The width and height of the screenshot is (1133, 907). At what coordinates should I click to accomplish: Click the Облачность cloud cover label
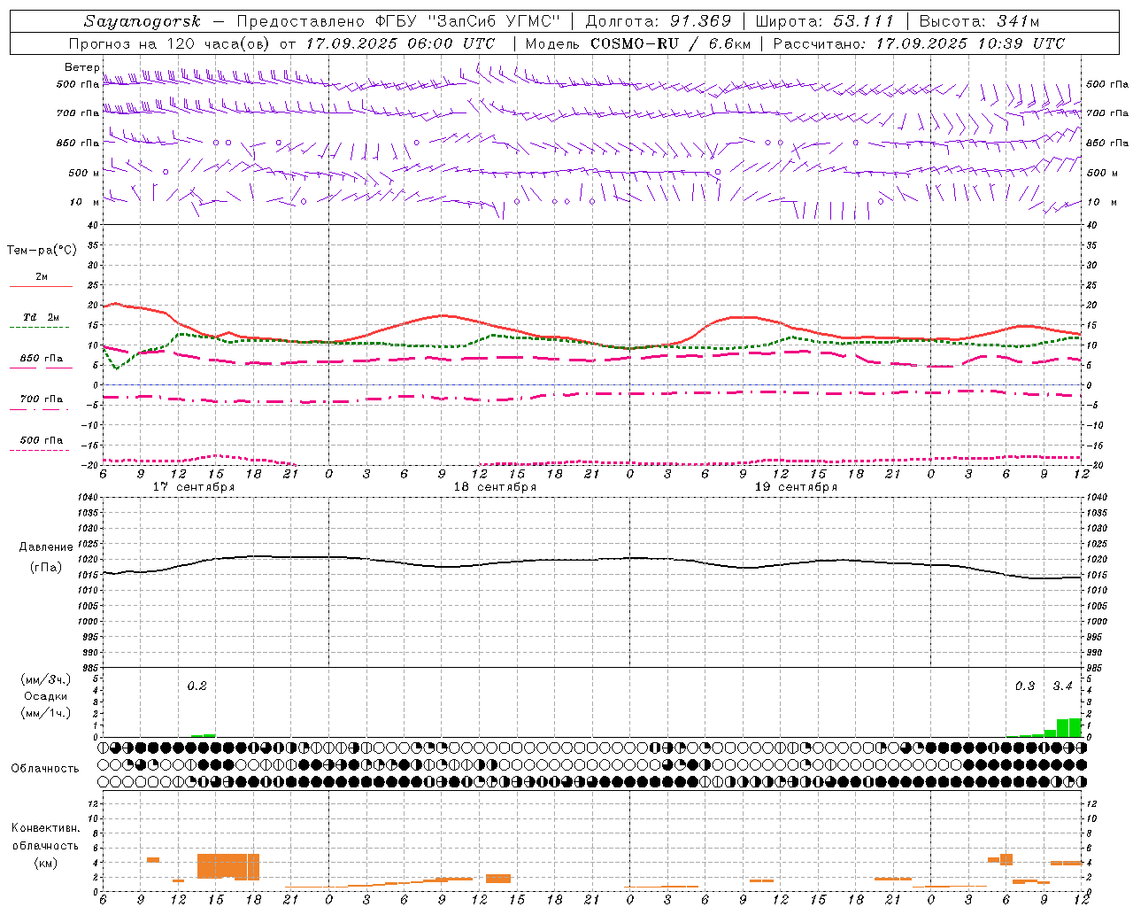[45, 769]
